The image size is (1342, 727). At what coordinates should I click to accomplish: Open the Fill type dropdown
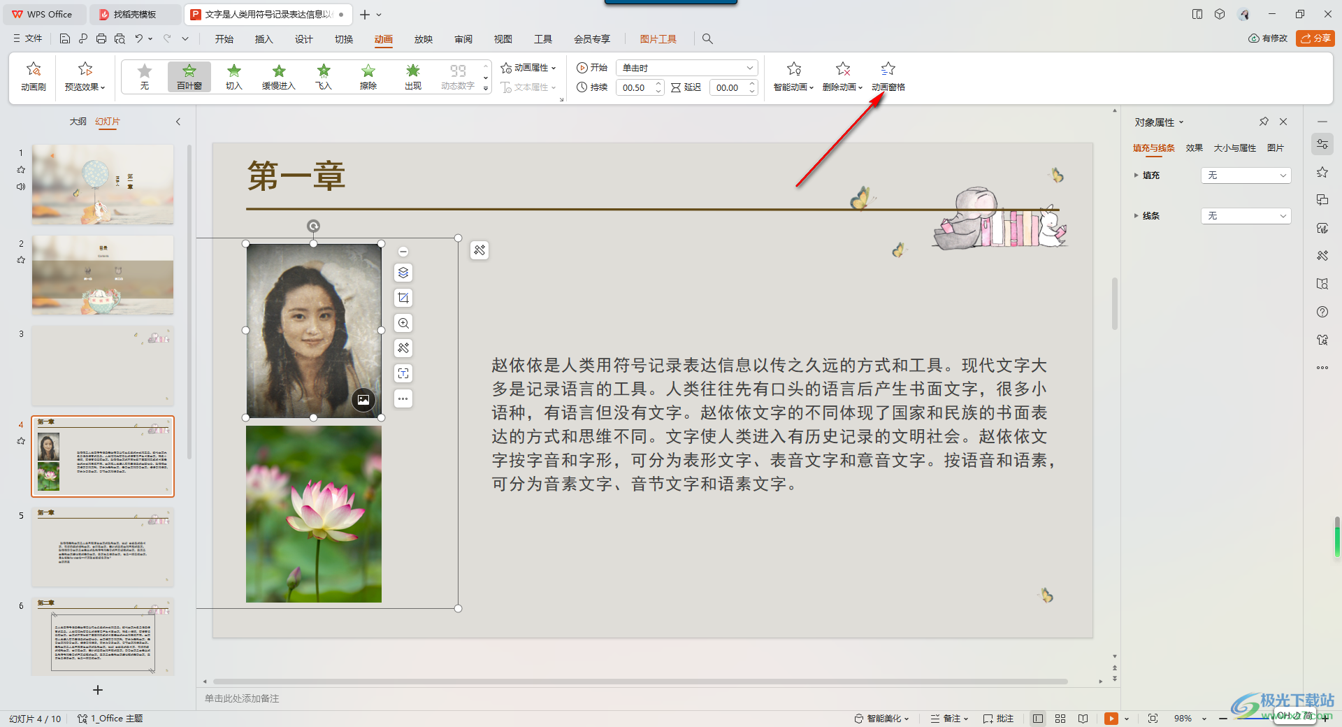pos(1246,175)
